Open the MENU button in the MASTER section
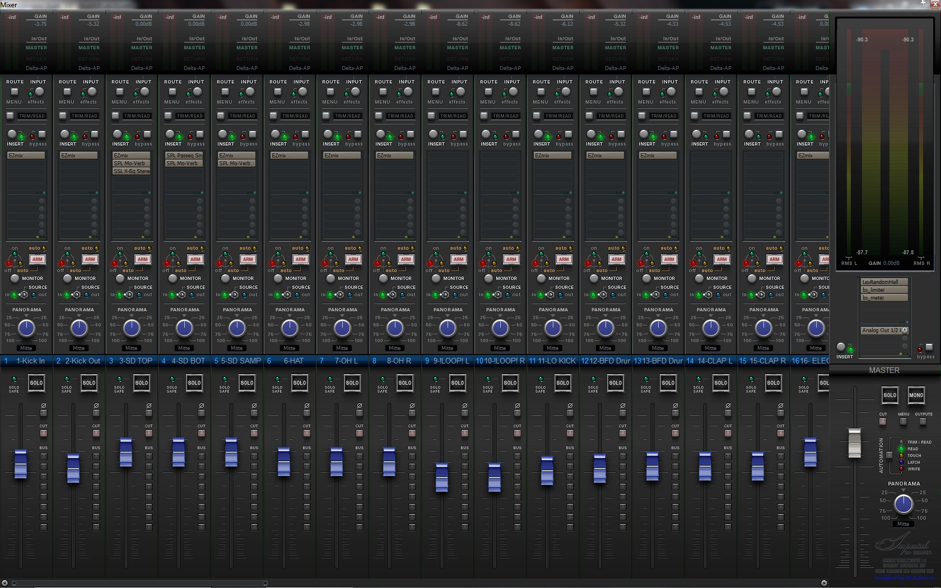The image size is (941, 588). click(x=903, y=421)
